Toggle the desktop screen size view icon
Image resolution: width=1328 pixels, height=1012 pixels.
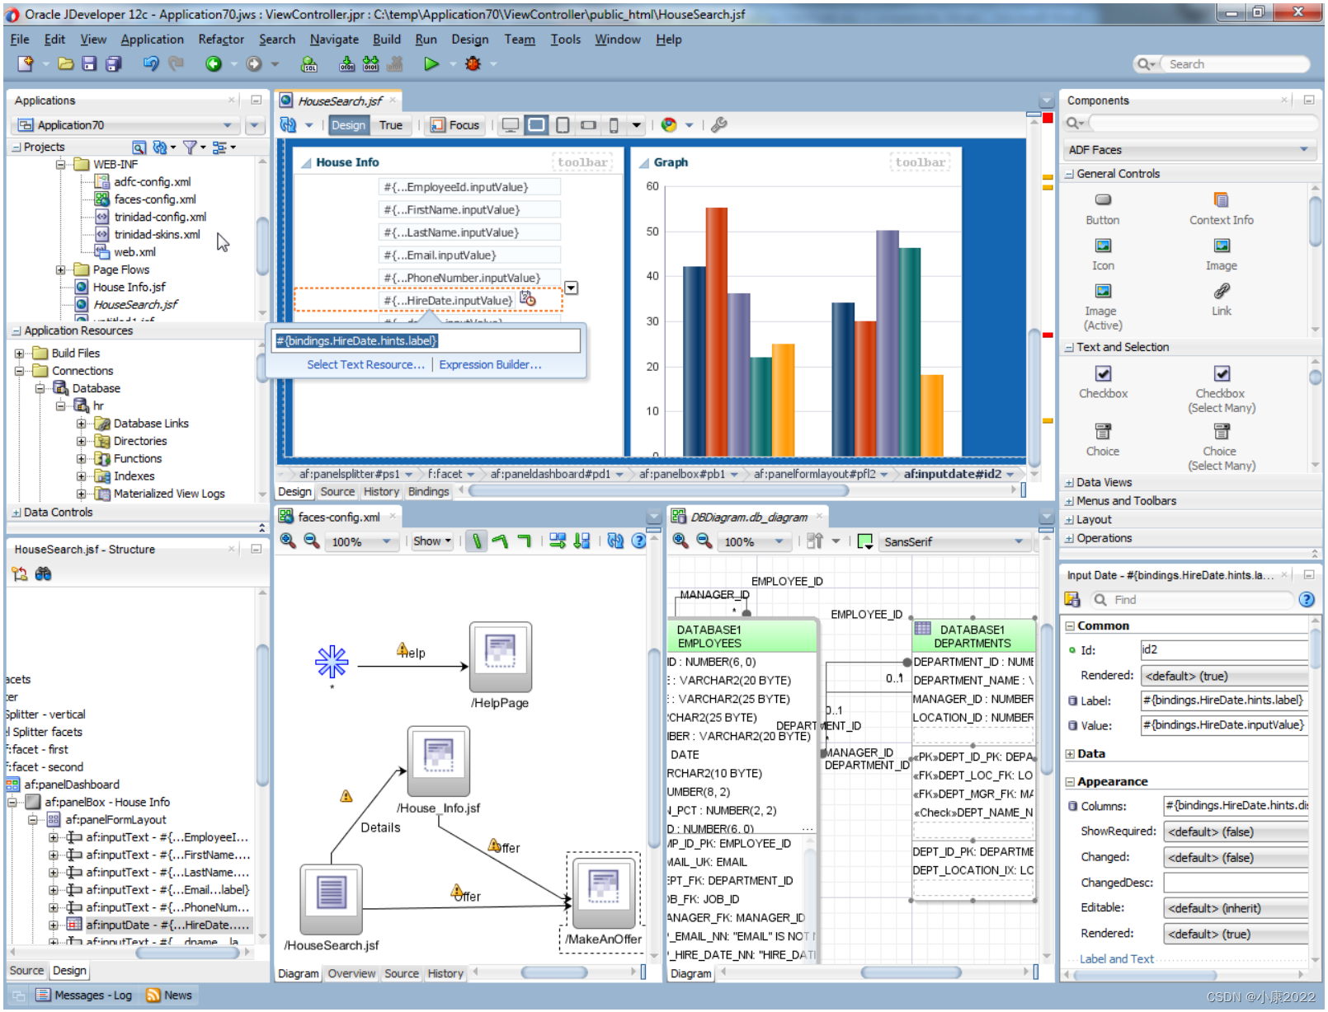pos(511,125)
